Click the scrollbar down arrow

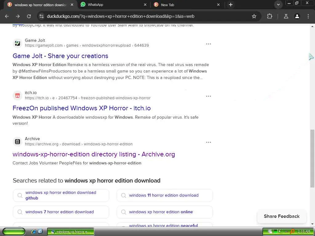pyautogui.click(x=312, y=224)
